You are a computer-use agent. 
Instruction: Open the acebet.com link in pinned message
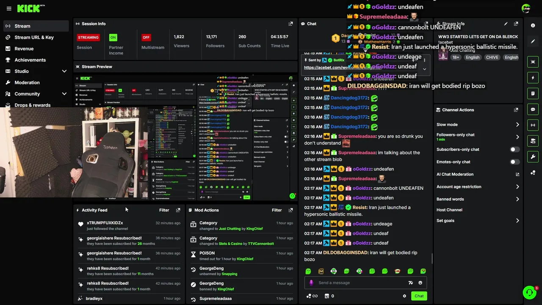click(343, 67)
